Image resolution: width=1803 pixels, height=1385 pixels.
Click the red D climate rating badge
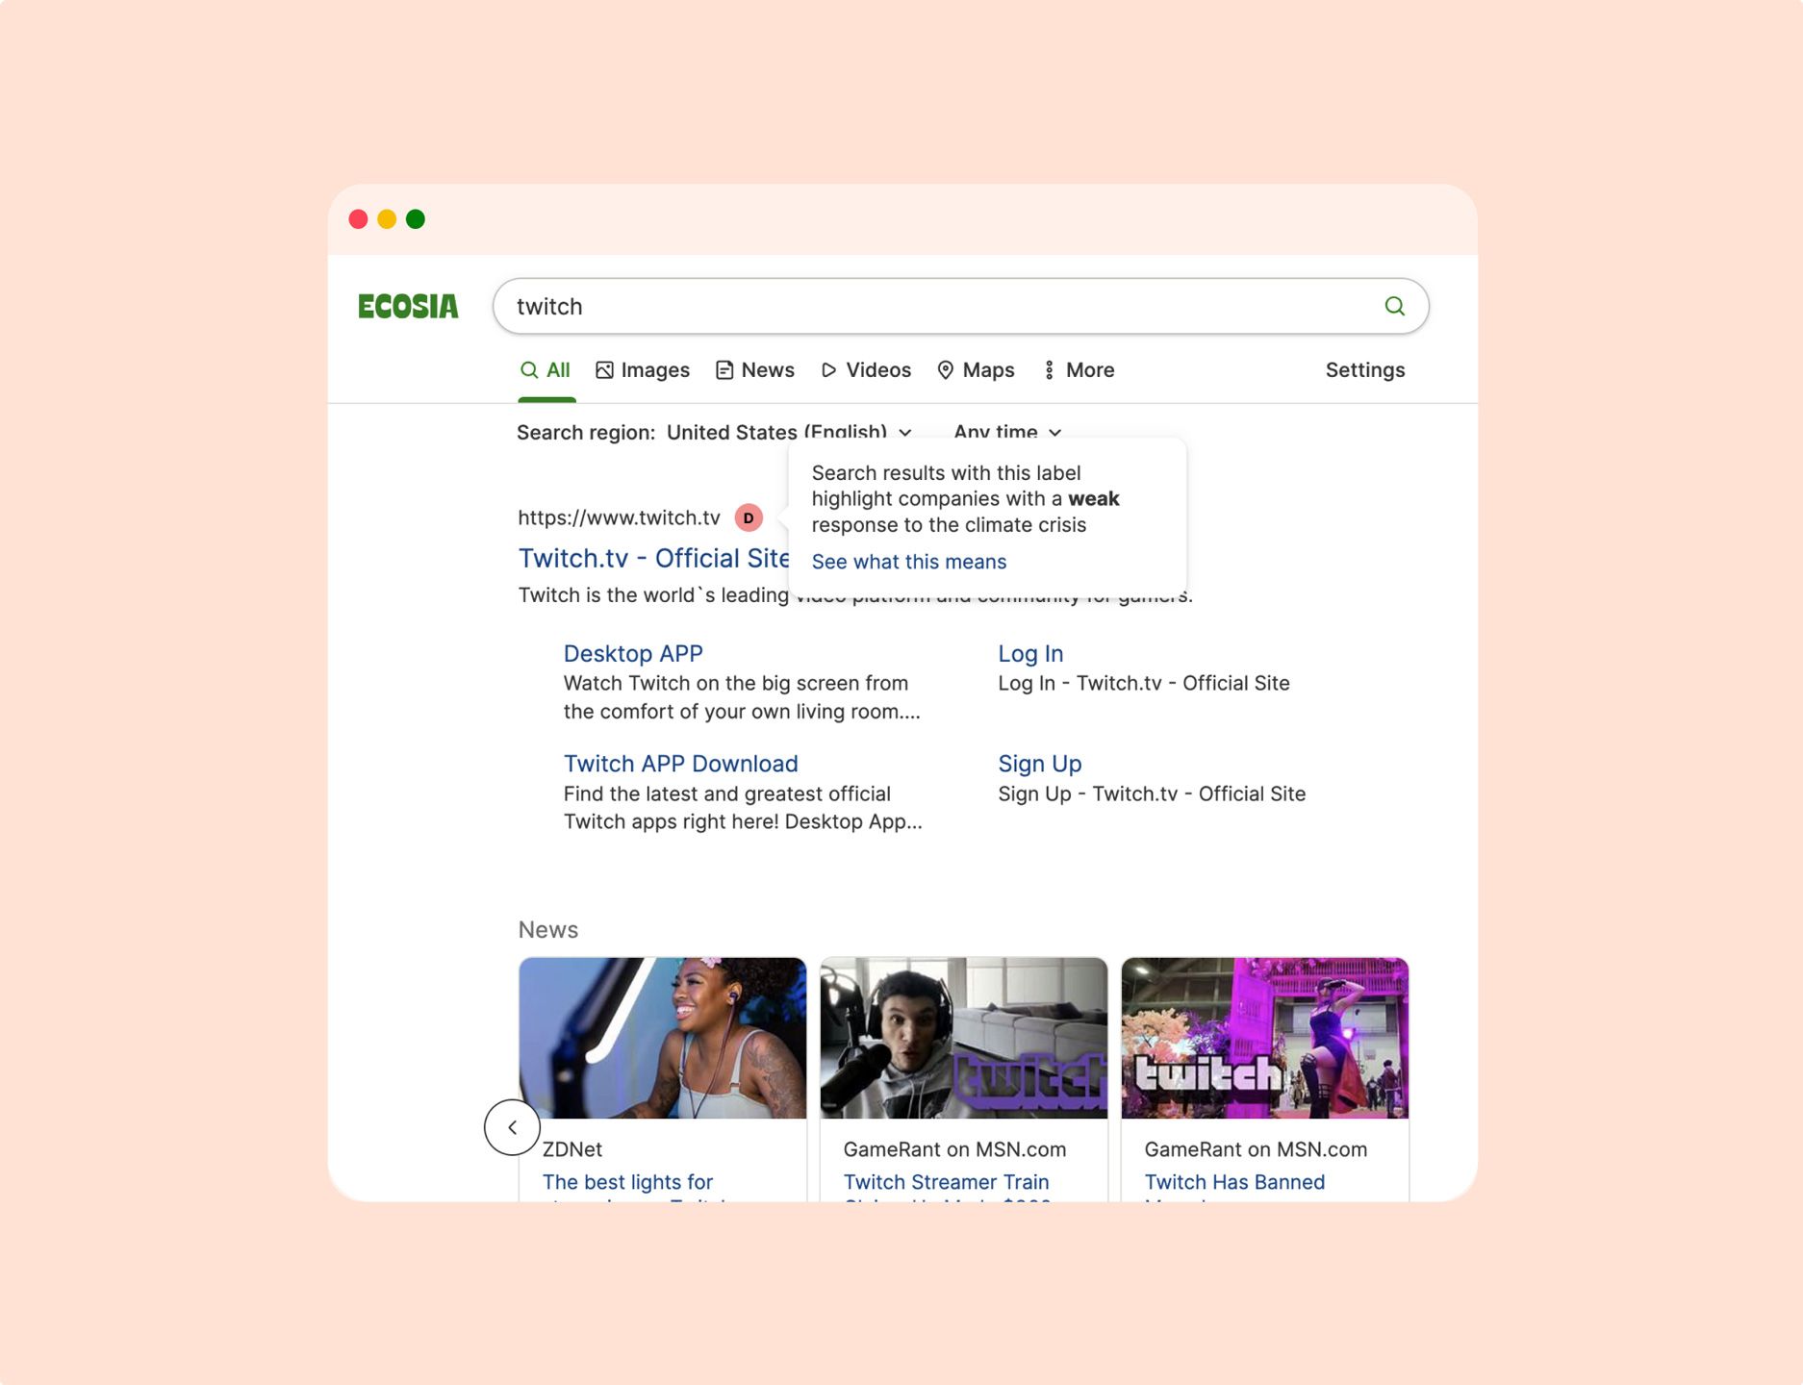tap(749, 517)
